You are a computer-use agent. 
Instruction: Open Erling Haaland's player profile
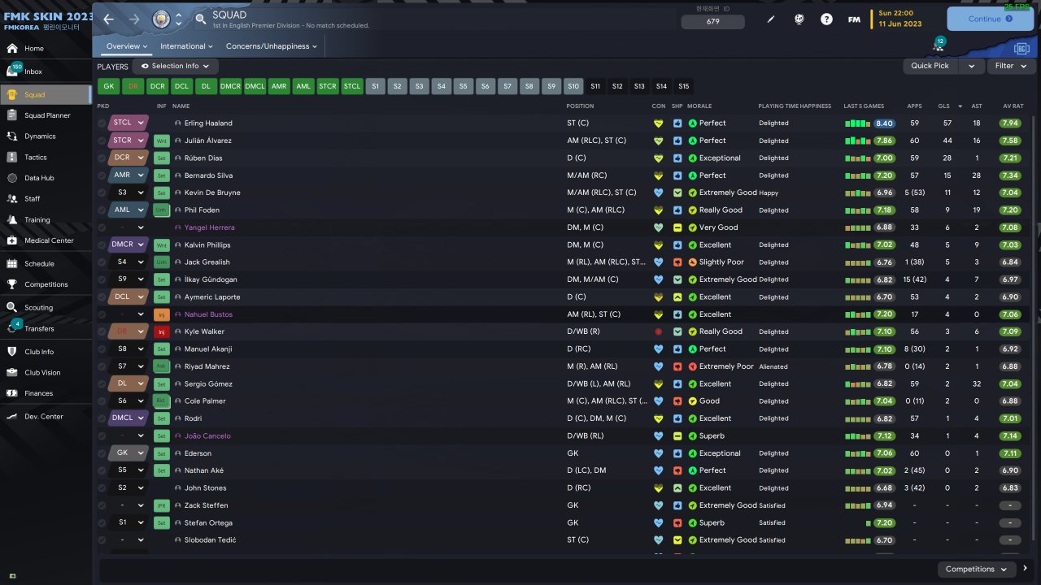click(x=208, y=123)
